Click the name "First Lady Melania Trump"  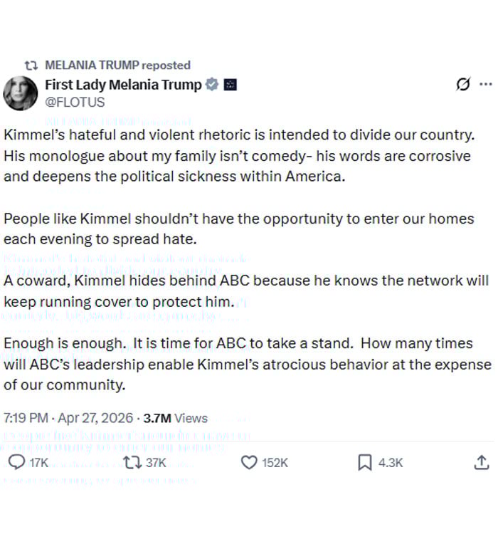click(124, 85)
